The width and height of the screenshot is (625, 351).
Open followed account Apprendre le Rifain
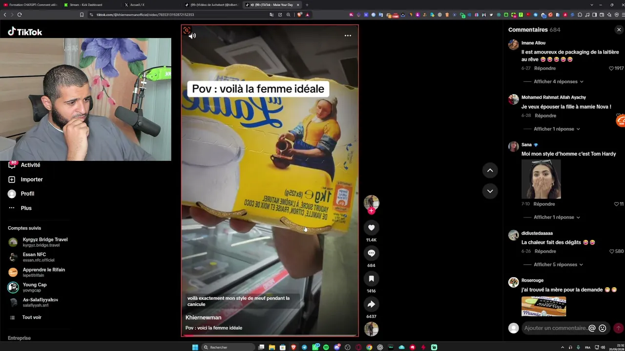click(37, 272)
